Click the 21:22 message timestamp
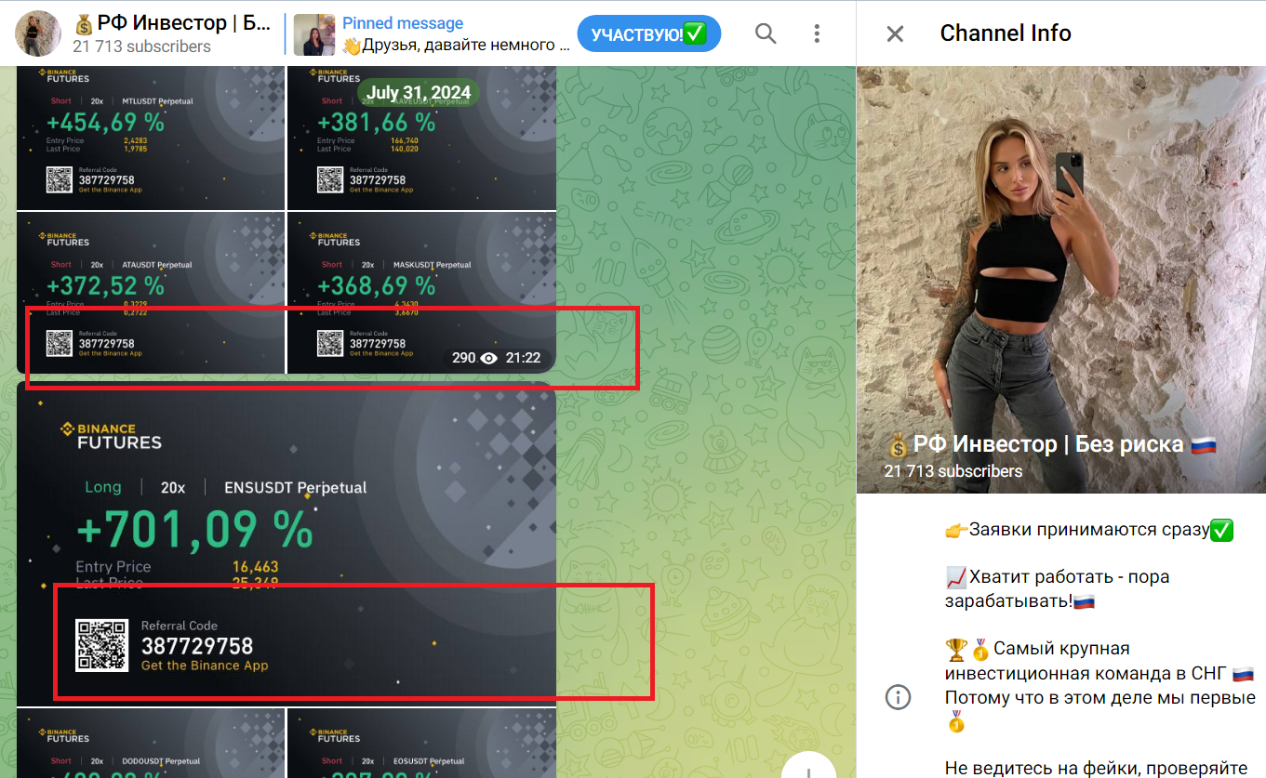This screenshot has width=1266, height=778. (x=523, y=358)
